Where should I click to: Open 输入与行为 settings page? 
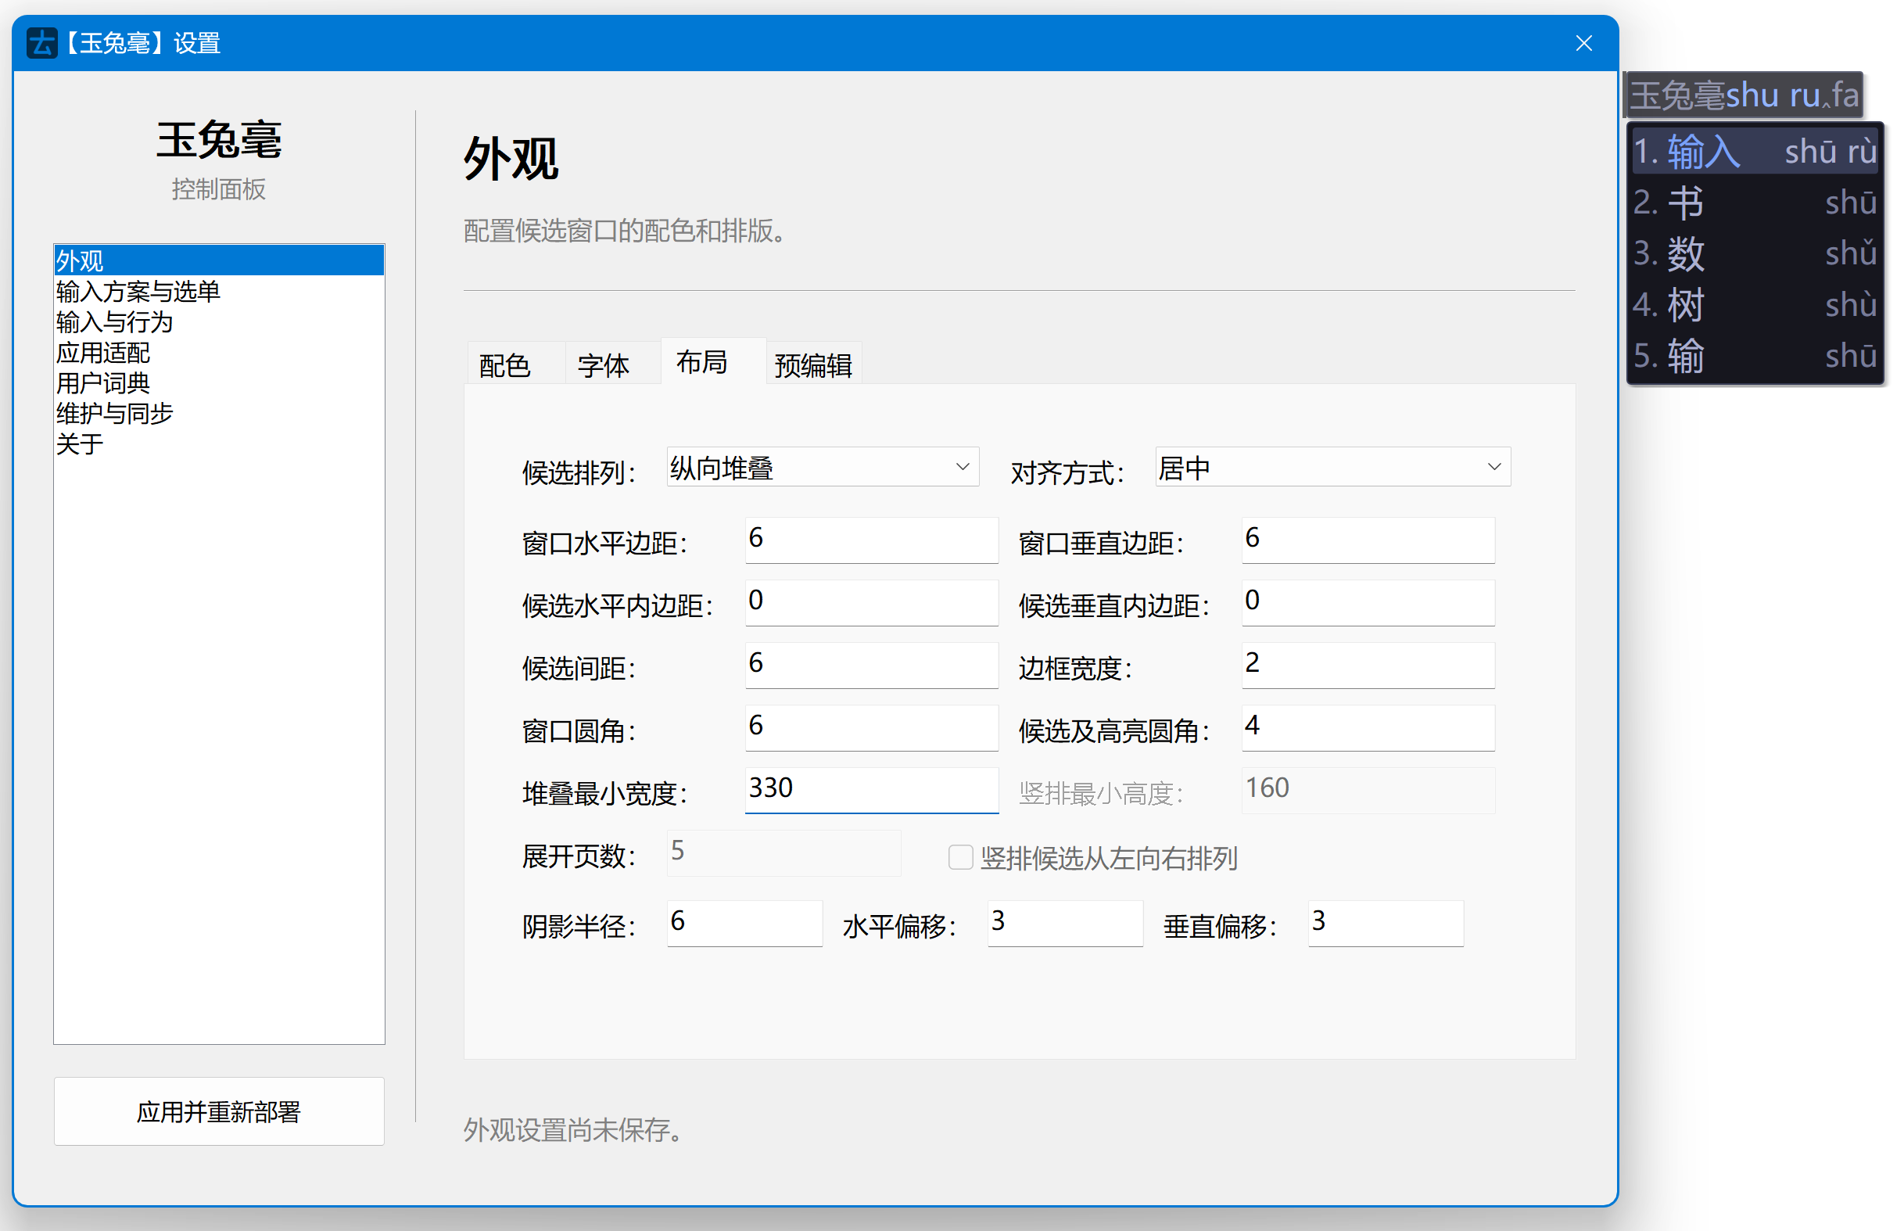(218, 321)
